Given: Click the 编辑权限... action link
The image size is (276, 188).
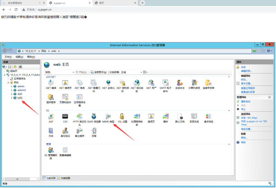Looking at the screenshot, I should [x=246, y=71].
